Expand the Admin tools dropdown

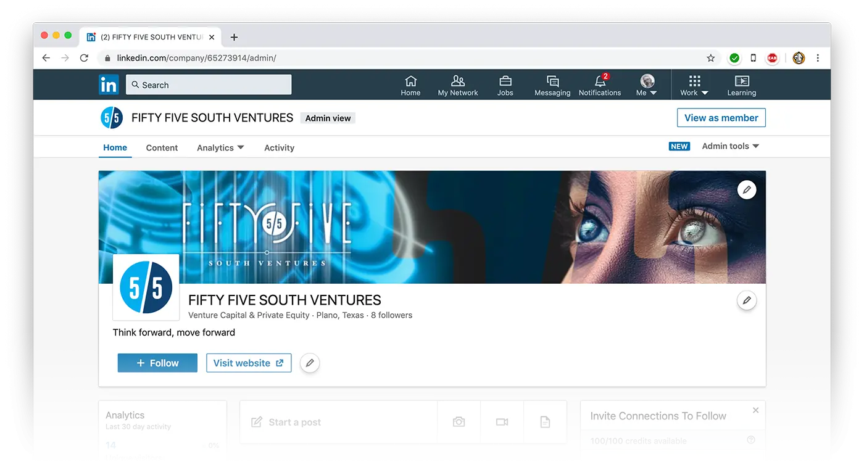point(731,146)
